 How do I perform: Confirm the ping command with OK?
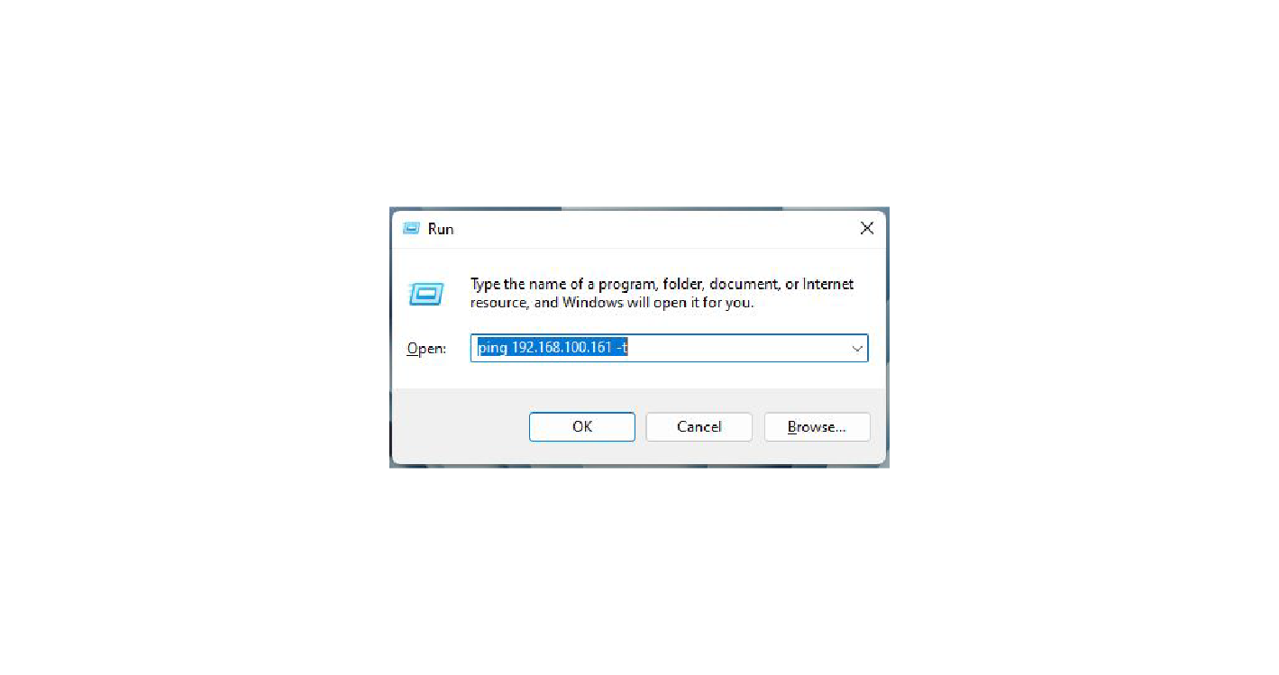tap(582, 427)
